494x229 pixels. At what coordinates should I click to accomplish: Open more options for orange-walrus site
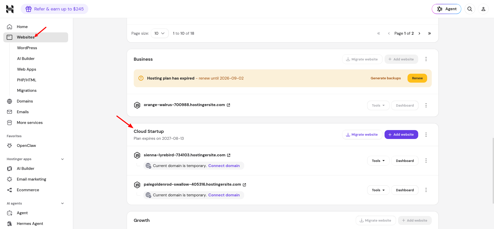(x=426, y=106)
